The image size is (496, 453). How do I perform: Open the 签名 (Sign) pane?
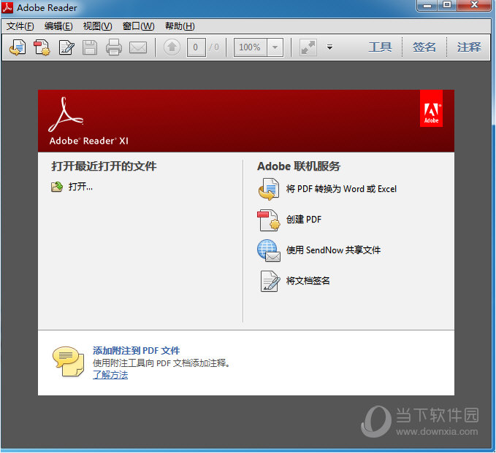[424, 47]
